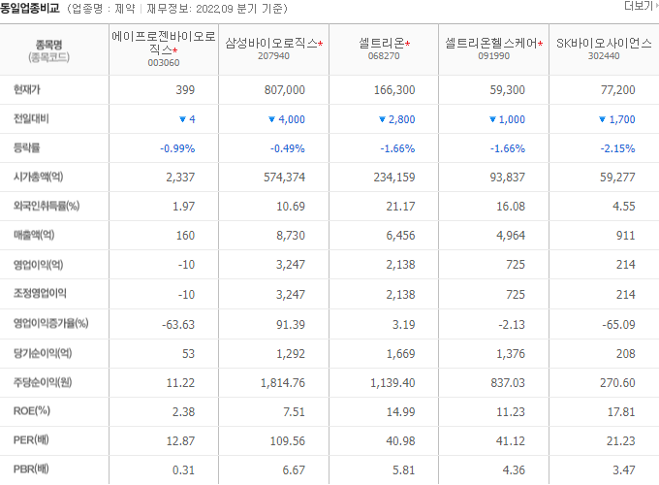Select the PBR(배) row label
This screenshot has width=659, height=485.
coord(31,469)
